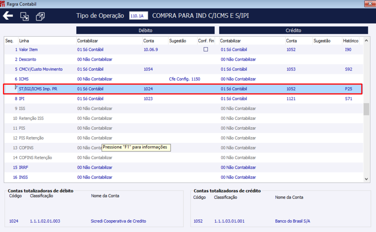This screenshot has width=376, height=232.
Task: Click the Regra Contabil app icon in title bar
Action: point(2,4)
